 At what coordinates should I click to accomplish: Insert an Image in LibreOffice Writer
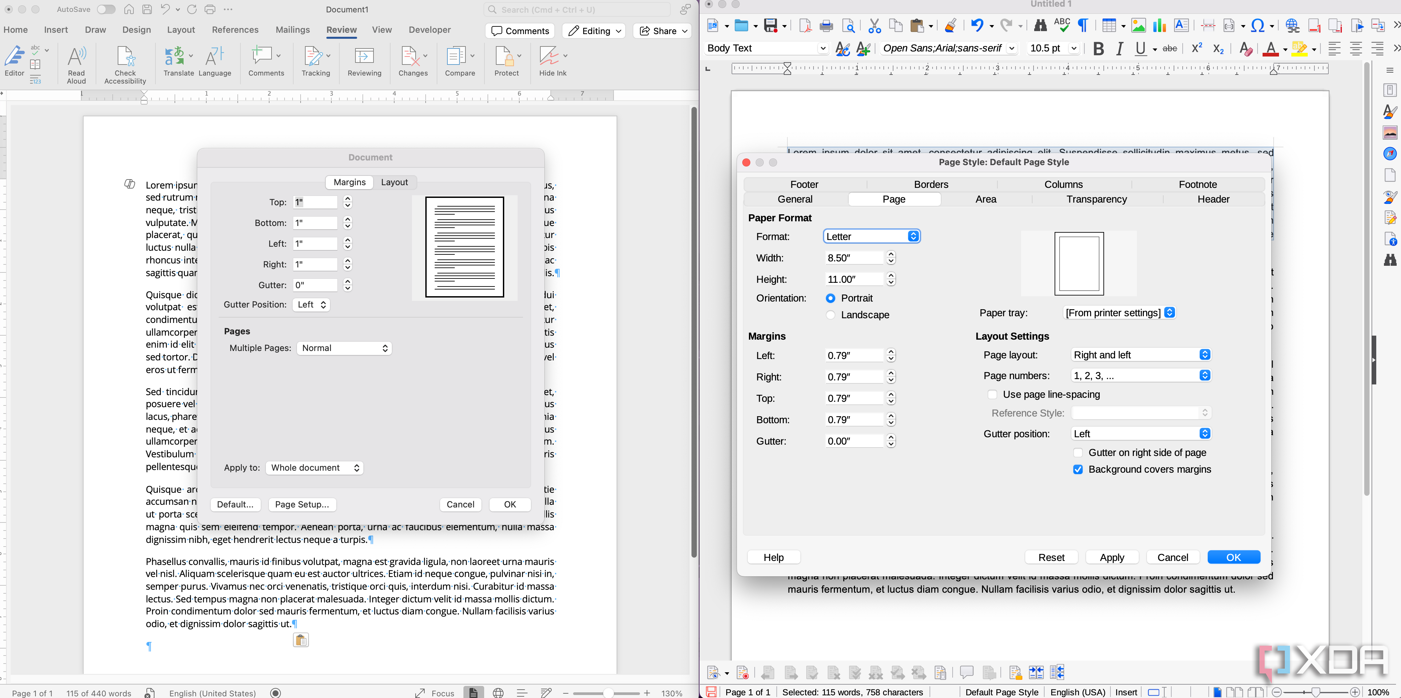[1138, 25]
